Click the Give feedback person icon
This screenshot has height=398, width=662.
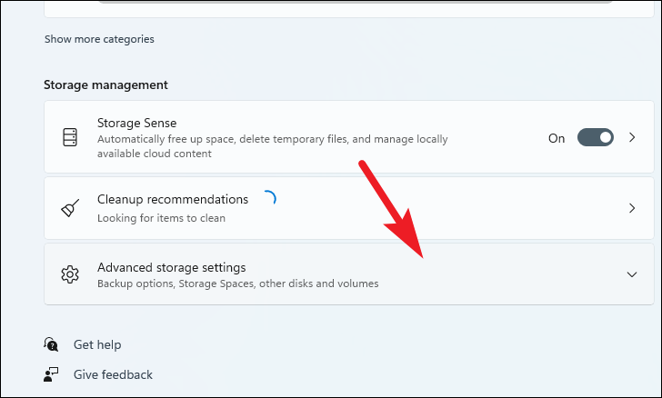coord(51,374)
